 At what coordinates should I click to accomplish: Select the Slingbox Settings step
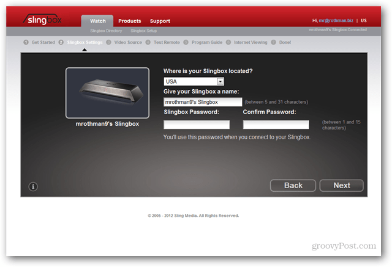[85, 42]
